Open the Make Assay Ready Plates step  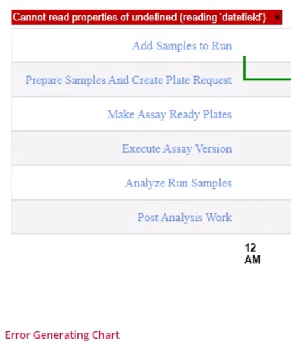click(x=169, y=114)
